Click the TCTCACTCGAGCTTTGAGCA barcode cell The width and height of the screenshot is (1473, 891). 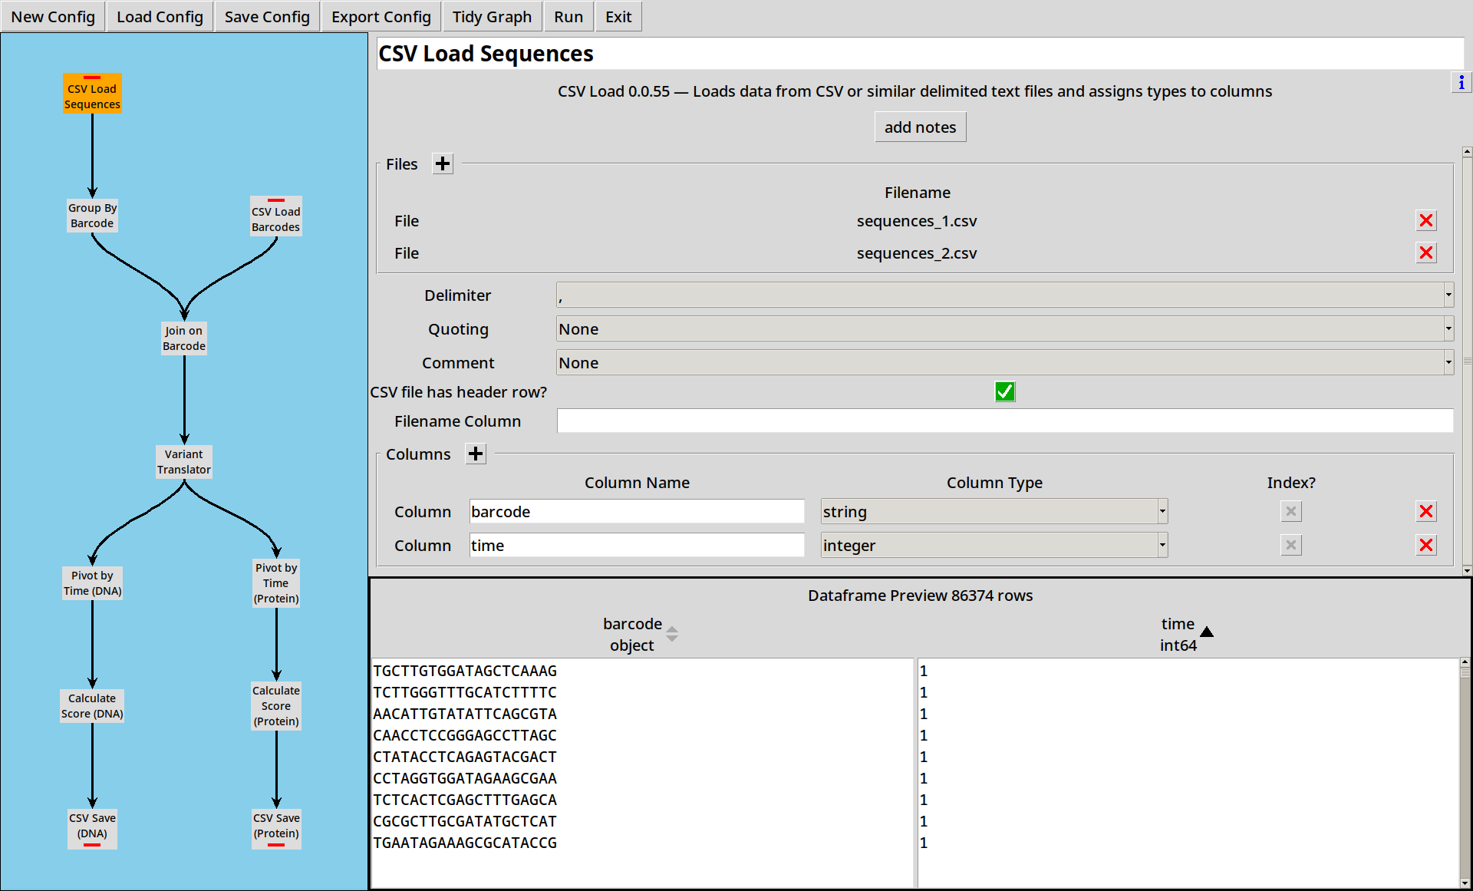tap(465, 800)
